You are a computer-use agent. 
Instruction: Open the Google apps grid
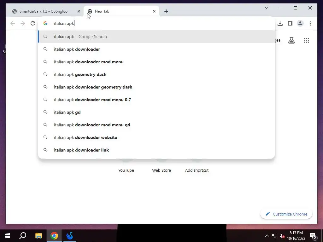point(307,40)
